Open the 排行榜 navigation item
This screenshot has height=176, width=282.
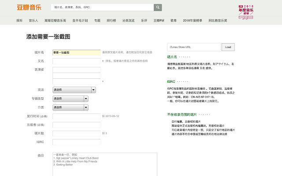coord(111,21)
